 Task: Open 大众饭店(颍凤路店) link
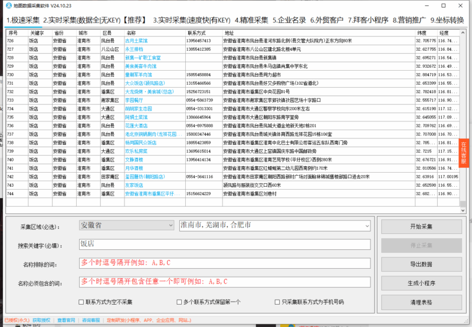[145, 83]
